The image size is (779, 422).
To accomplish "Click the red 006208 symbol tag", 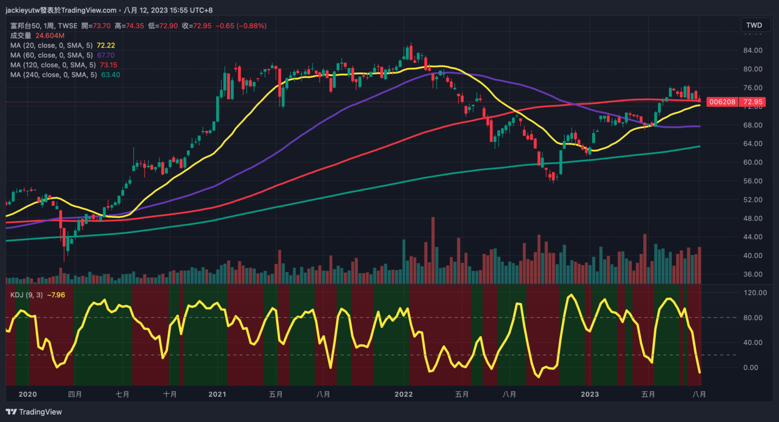I will point(722,102).
